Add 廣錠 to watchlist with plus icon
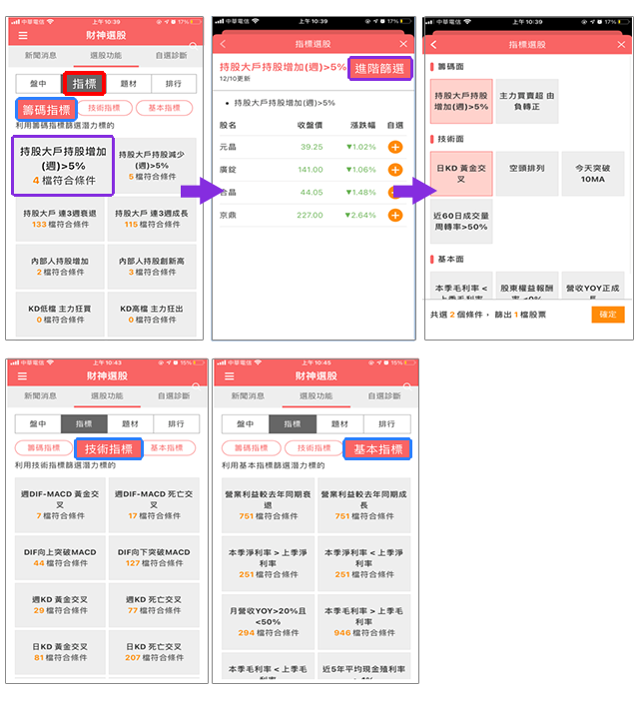 click(x=395, y=170)
